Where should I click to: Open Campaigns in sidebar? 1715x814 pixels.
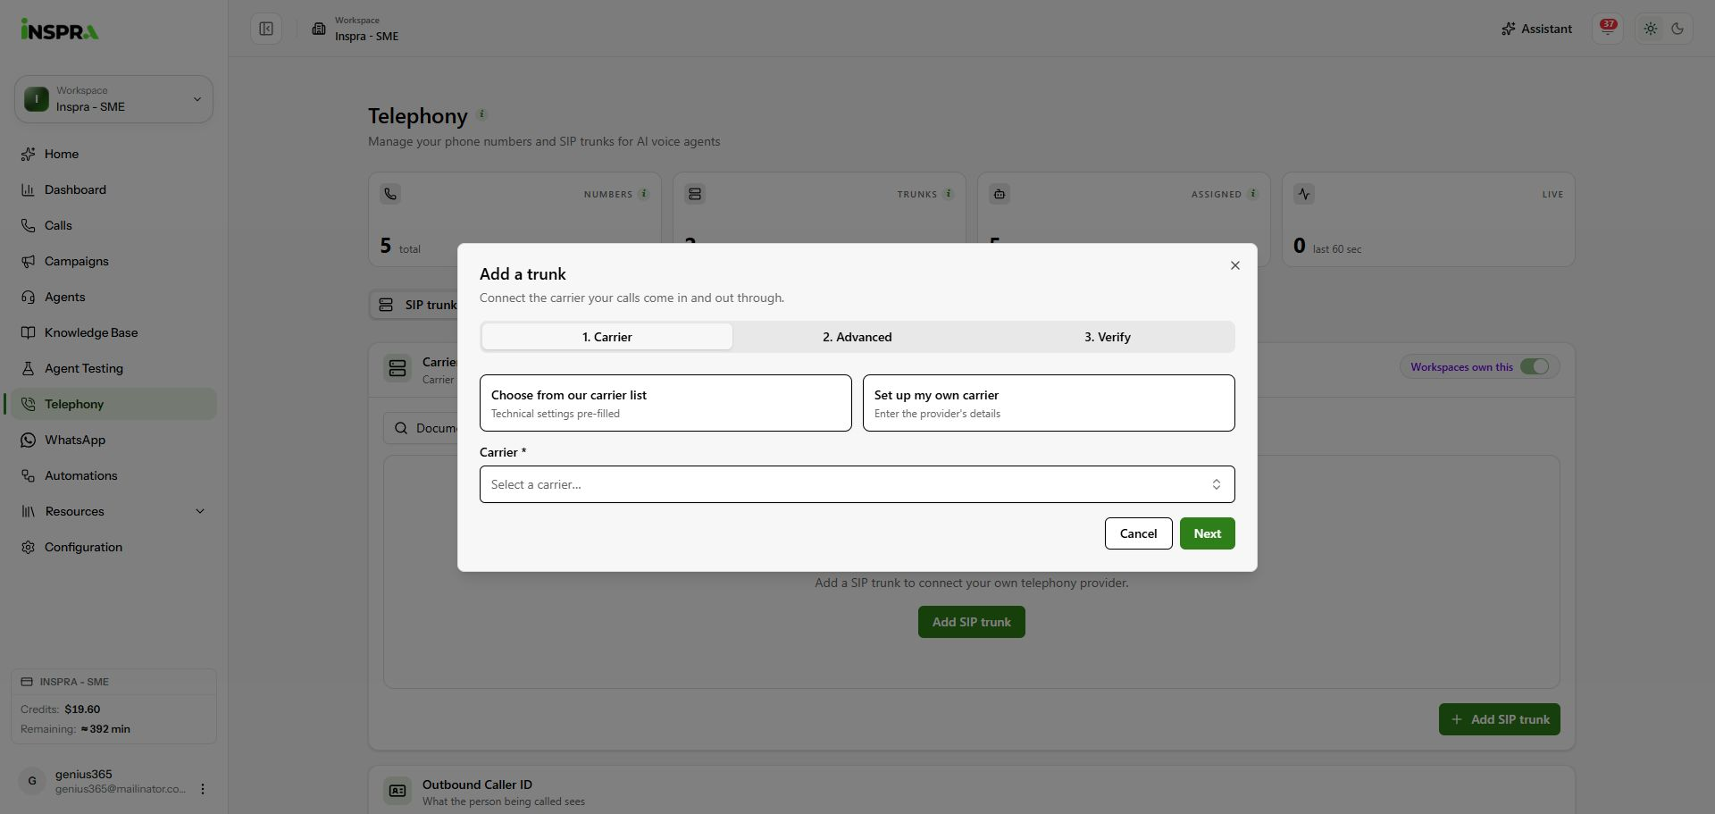[113, 261]
